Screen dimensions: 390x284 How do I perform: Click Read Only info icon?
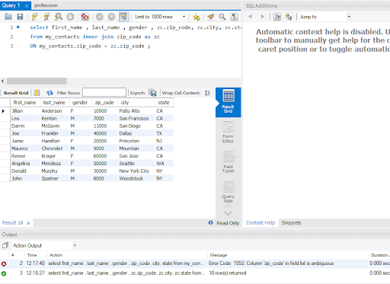tap(210, 223)
